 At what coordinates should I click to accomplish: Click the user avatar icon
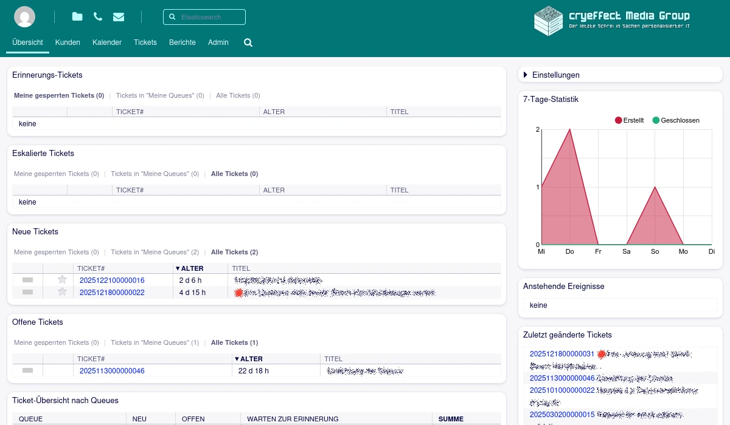(24, 17)
